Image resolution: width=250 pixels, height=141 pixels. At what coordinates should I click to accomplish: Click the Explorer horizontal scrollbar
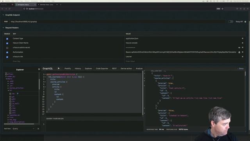(x=19, y=124)
